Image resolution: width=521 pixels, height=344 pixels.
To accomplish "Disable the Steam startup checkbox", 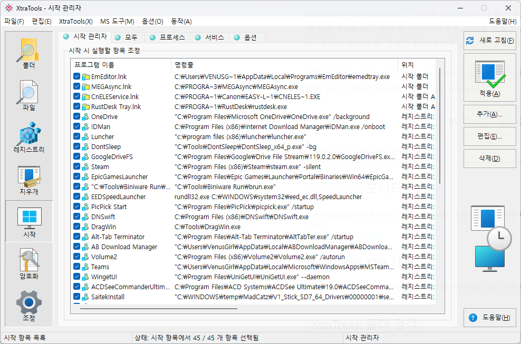I will point(77,166).
